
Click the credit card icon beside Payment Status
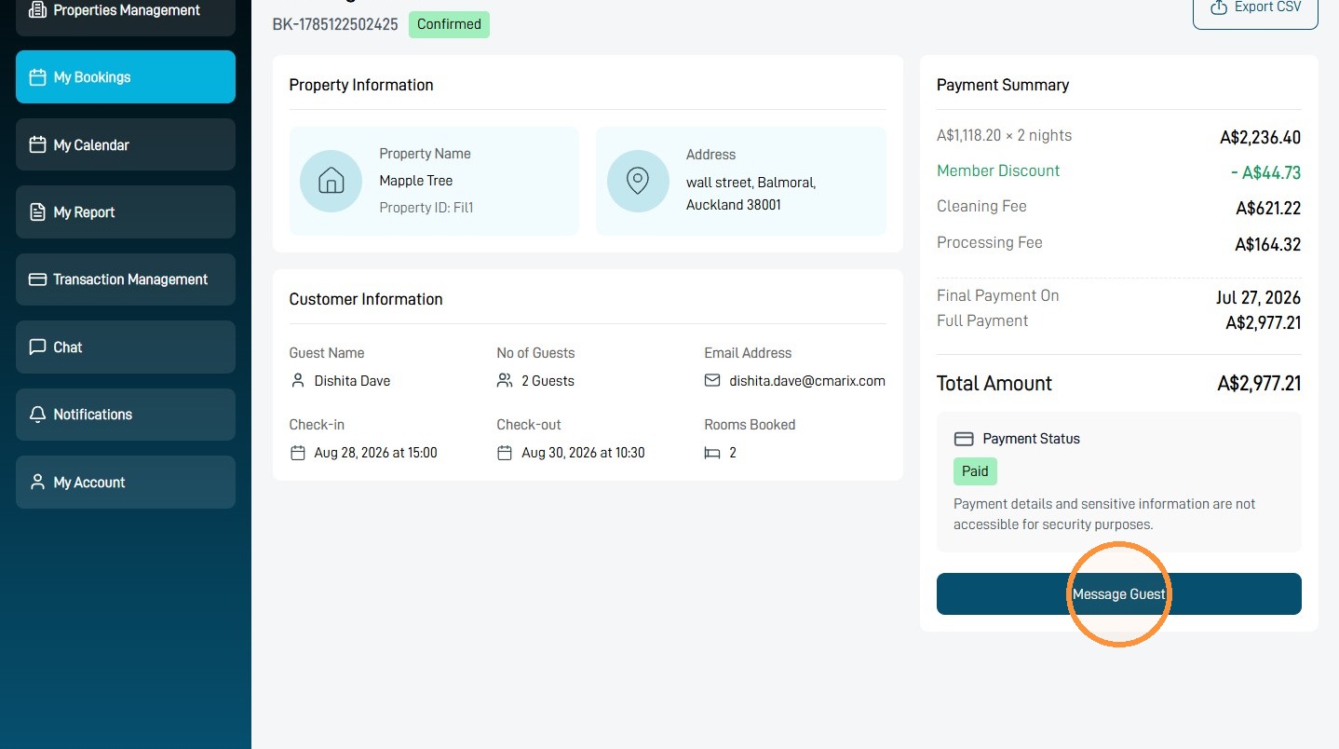pyautogui.click(x=964, y=439)
